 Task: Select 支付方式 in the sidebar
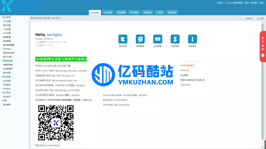[x=7, y=49]
